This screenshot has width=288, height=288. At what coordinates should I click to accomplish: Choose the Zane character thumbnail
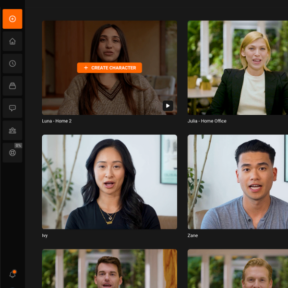pyautogui.click(x=238, y=181)
